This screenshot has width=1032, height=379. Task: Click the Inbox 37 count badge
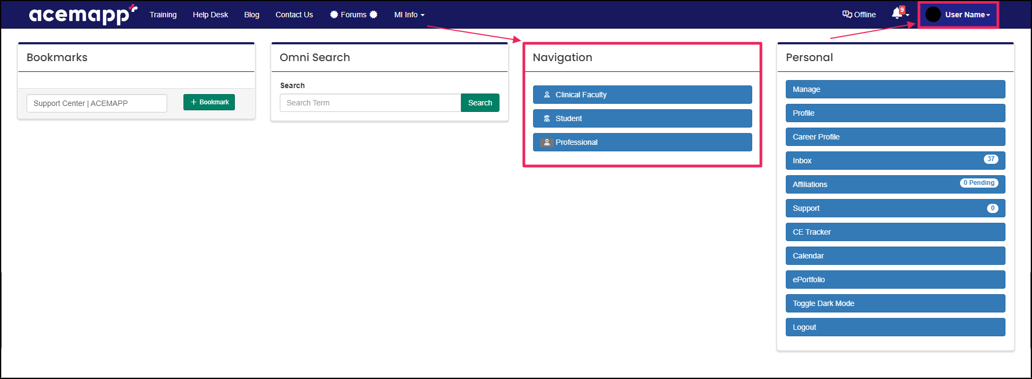[991, 159]
